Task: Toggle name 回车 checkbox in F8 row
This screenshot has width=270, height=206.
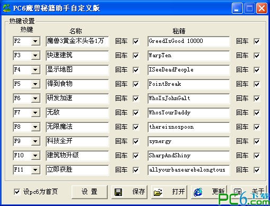Action: coord(136,127)
